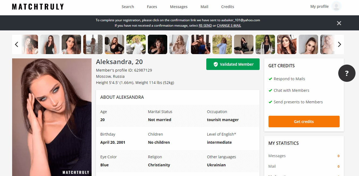Click the RE-SEND confirmation link
Viewport: 359px width, 176px height.
pyautogui.click(x=205, y=26)
